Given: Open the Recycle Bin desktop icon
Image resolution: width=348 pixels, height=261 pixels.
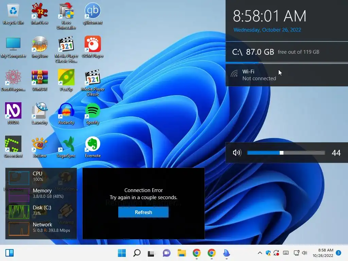Looking at the screenshot, I should click(x=13, y=14).
